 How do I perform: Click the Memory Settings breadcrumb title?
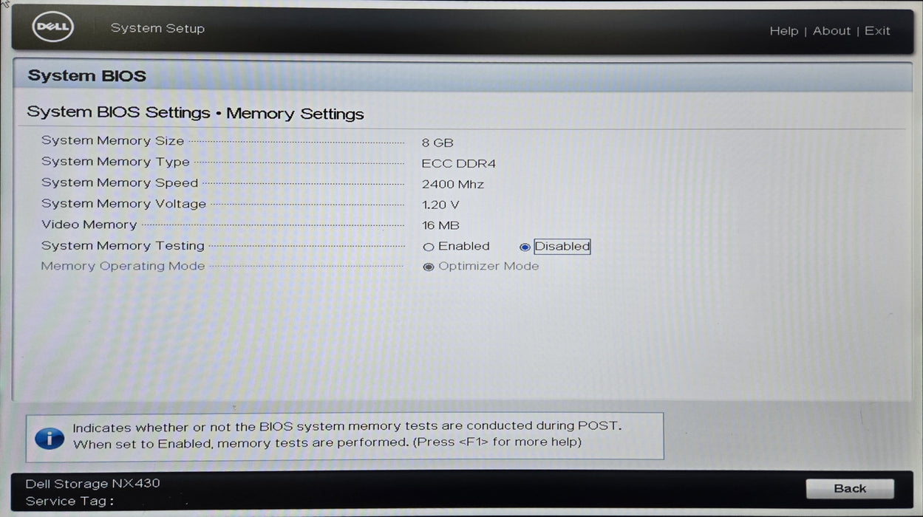point(295,114)
